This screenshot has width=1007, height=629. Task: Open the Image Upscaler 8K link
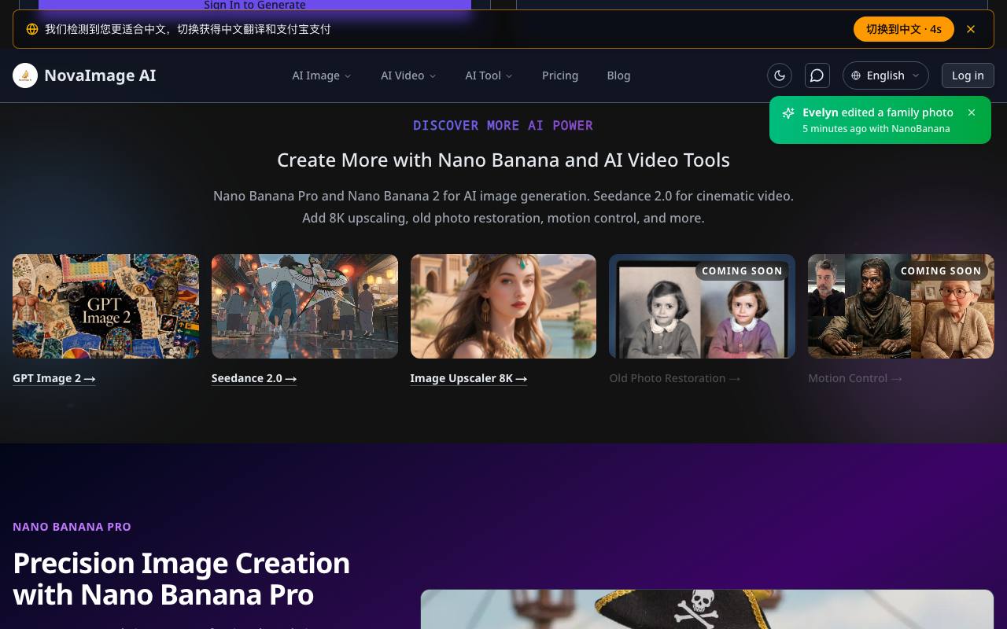pyautogui.click(x=469, y=378)
